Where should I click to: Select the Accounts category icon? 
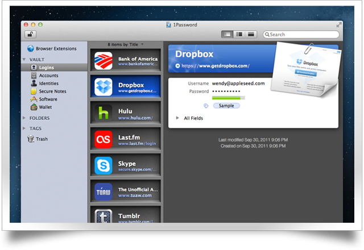coord(34,76)
